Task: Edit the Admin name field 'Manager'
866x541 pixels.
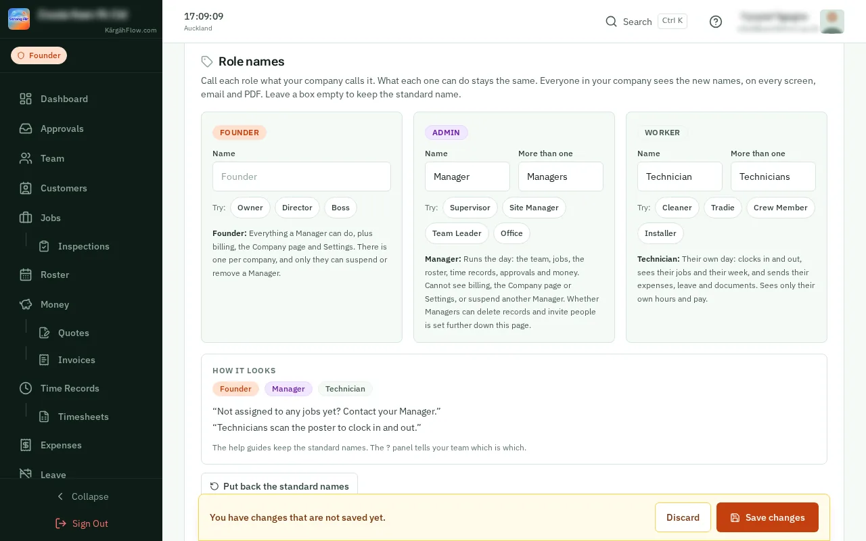Action: pos(468,177)
